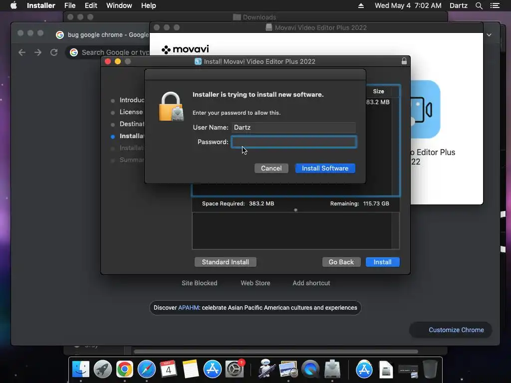Screen dimensions: 511x383
Task: Open Preview from the Dock
Action: coord(288,370)
